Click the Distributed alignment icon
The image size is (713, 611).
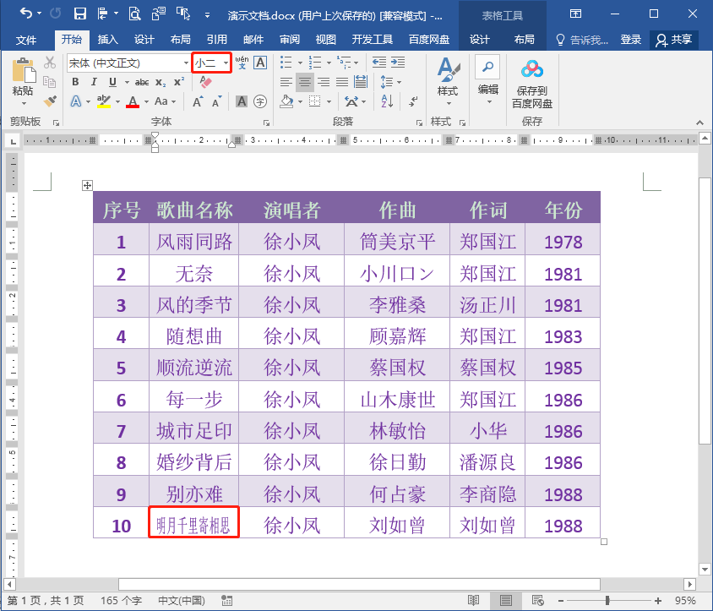[x=361, y=82]
